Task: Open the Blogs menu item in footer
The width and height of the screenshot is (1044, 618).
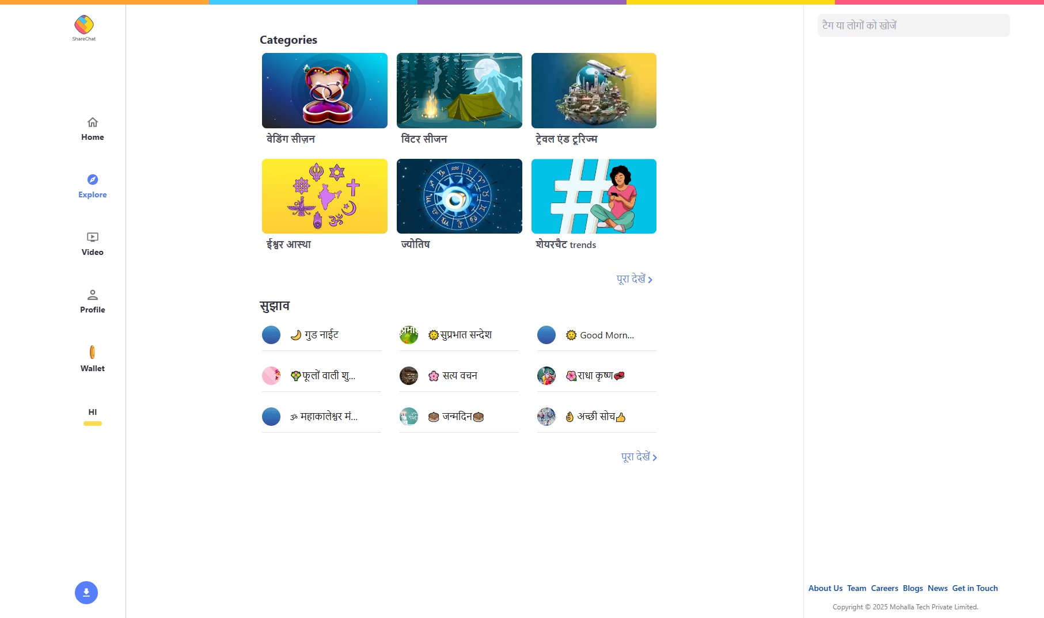Action: coord(913,588)
